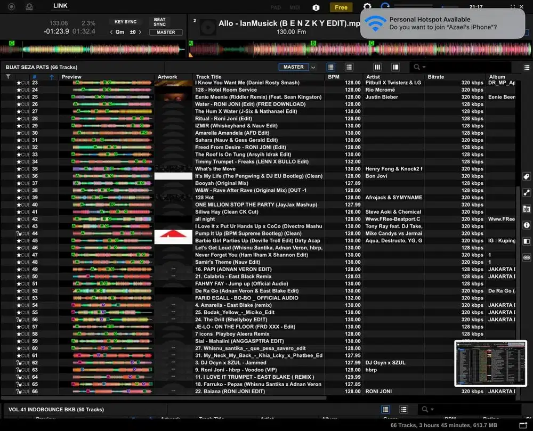Select plain list view icon in VOL.41 panel
Viewport: 533px width, 431px height.
pyautogui.click(x=403, y=409)
